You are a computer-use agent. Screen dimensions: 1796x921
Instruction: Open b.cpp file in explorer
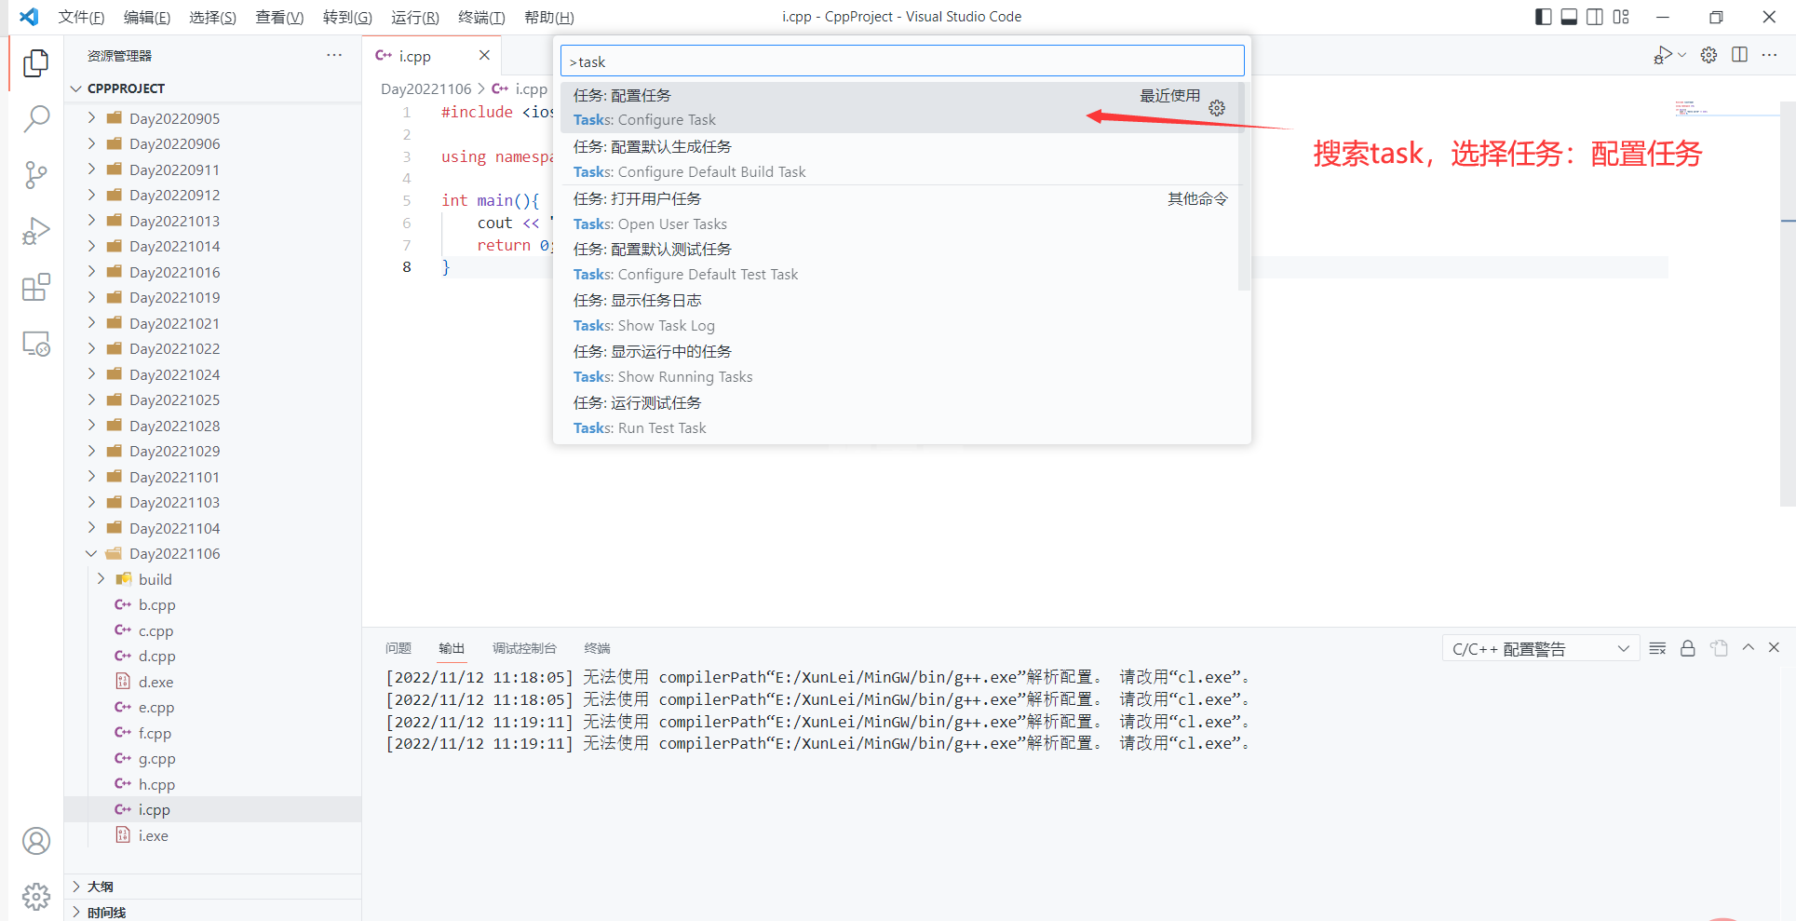pyautogui.click(x=157, y=604)
